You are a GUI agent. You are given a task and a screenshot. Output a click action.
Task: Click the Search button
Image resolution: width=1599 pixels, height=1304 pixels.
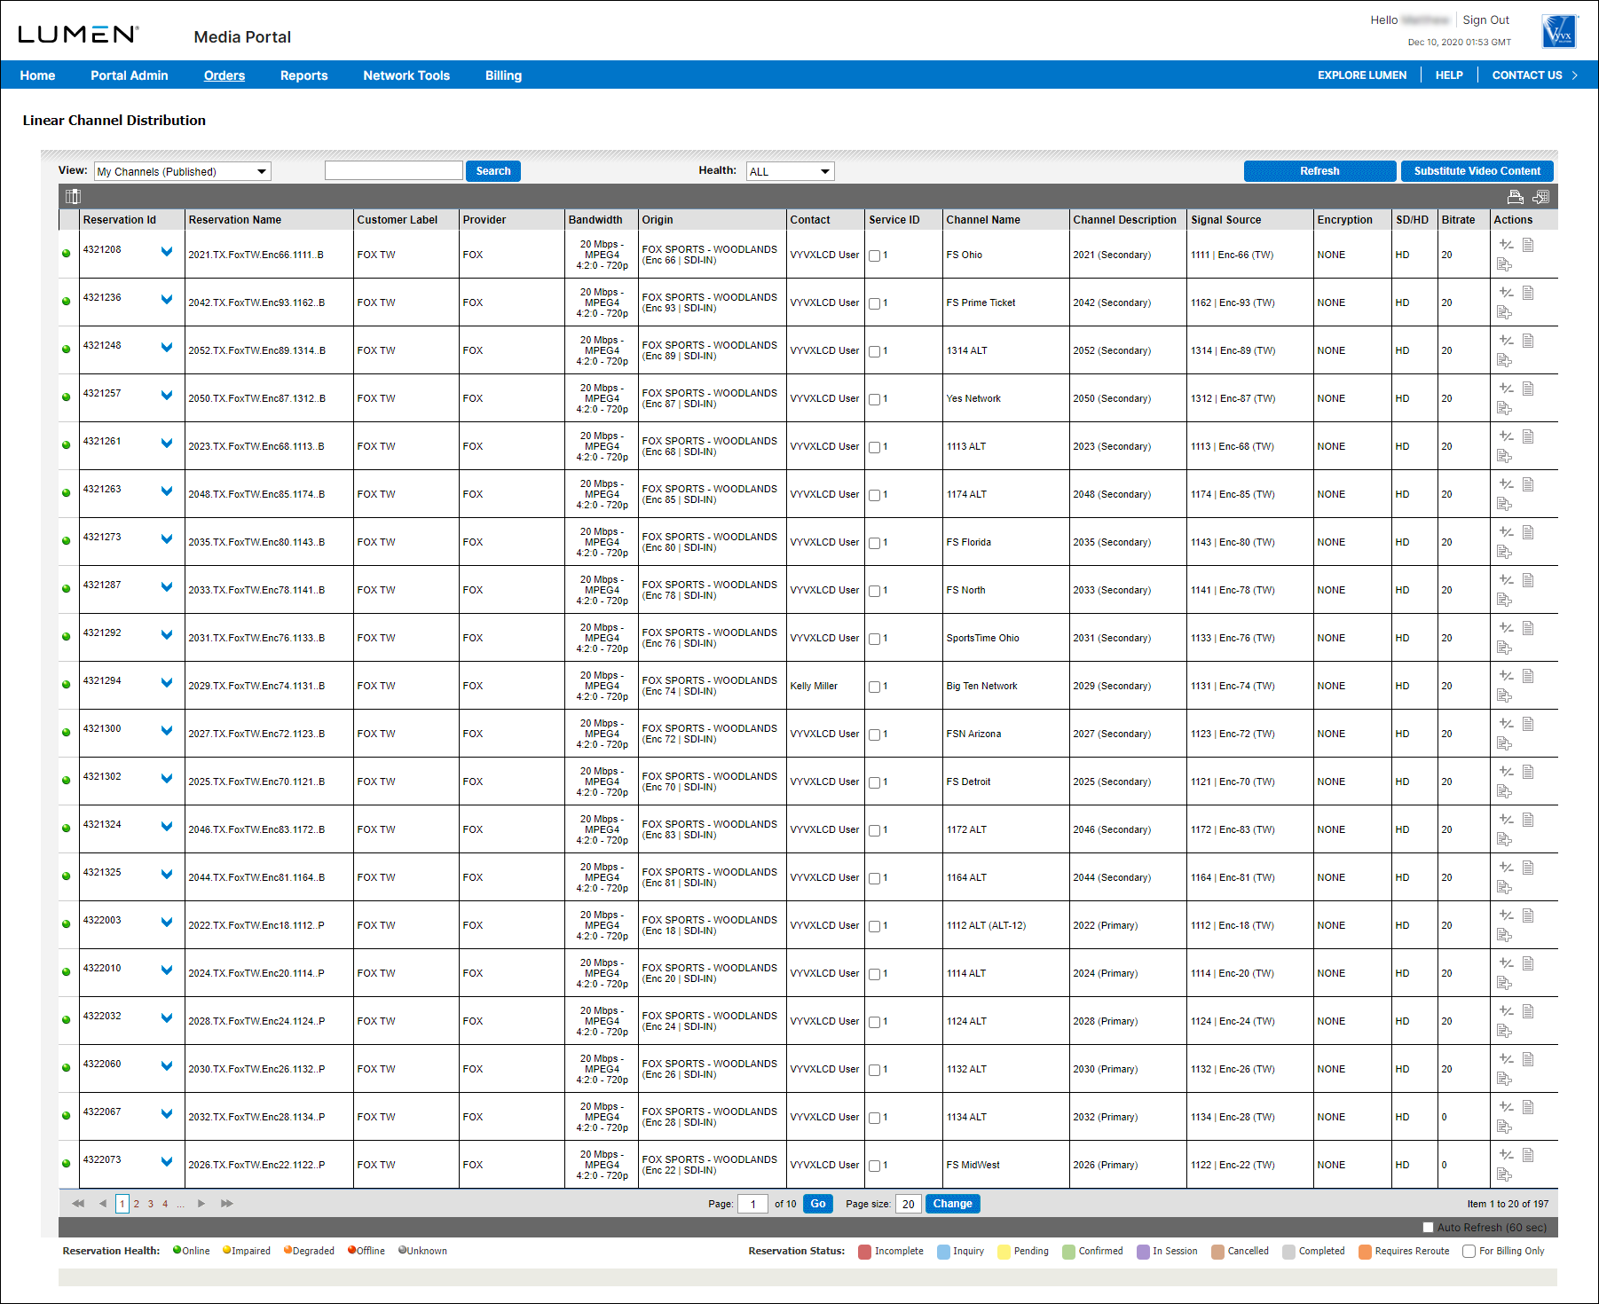(x=493, y=171)
